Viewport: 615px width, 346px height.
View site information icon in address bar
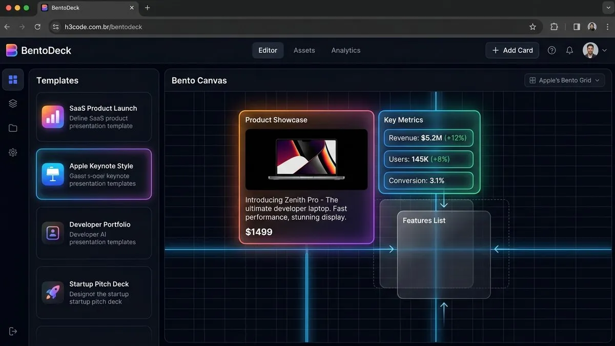click(x=56, y=27)
